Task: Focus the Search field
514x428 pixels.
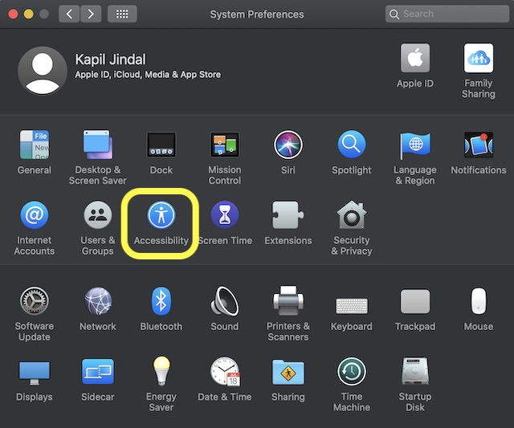Action: (447, 14)
